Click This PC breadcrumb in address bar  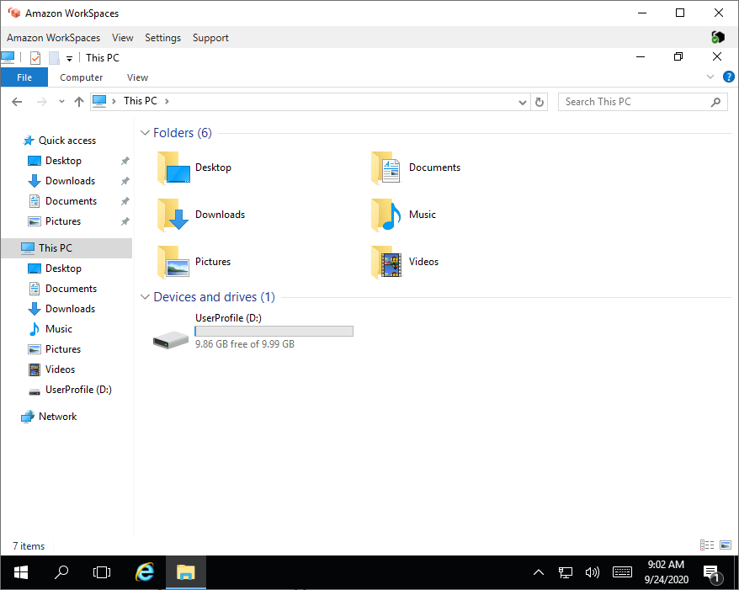tap(141, 101)
